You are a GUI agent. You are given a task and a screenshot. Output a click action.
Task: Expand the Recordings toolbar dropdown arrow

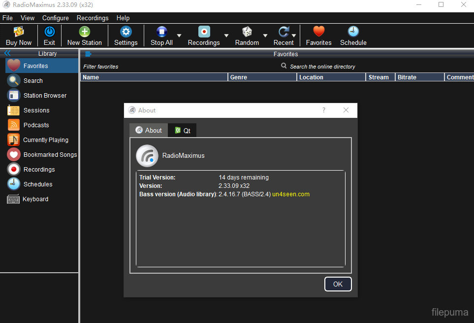(x=226, y=36)
